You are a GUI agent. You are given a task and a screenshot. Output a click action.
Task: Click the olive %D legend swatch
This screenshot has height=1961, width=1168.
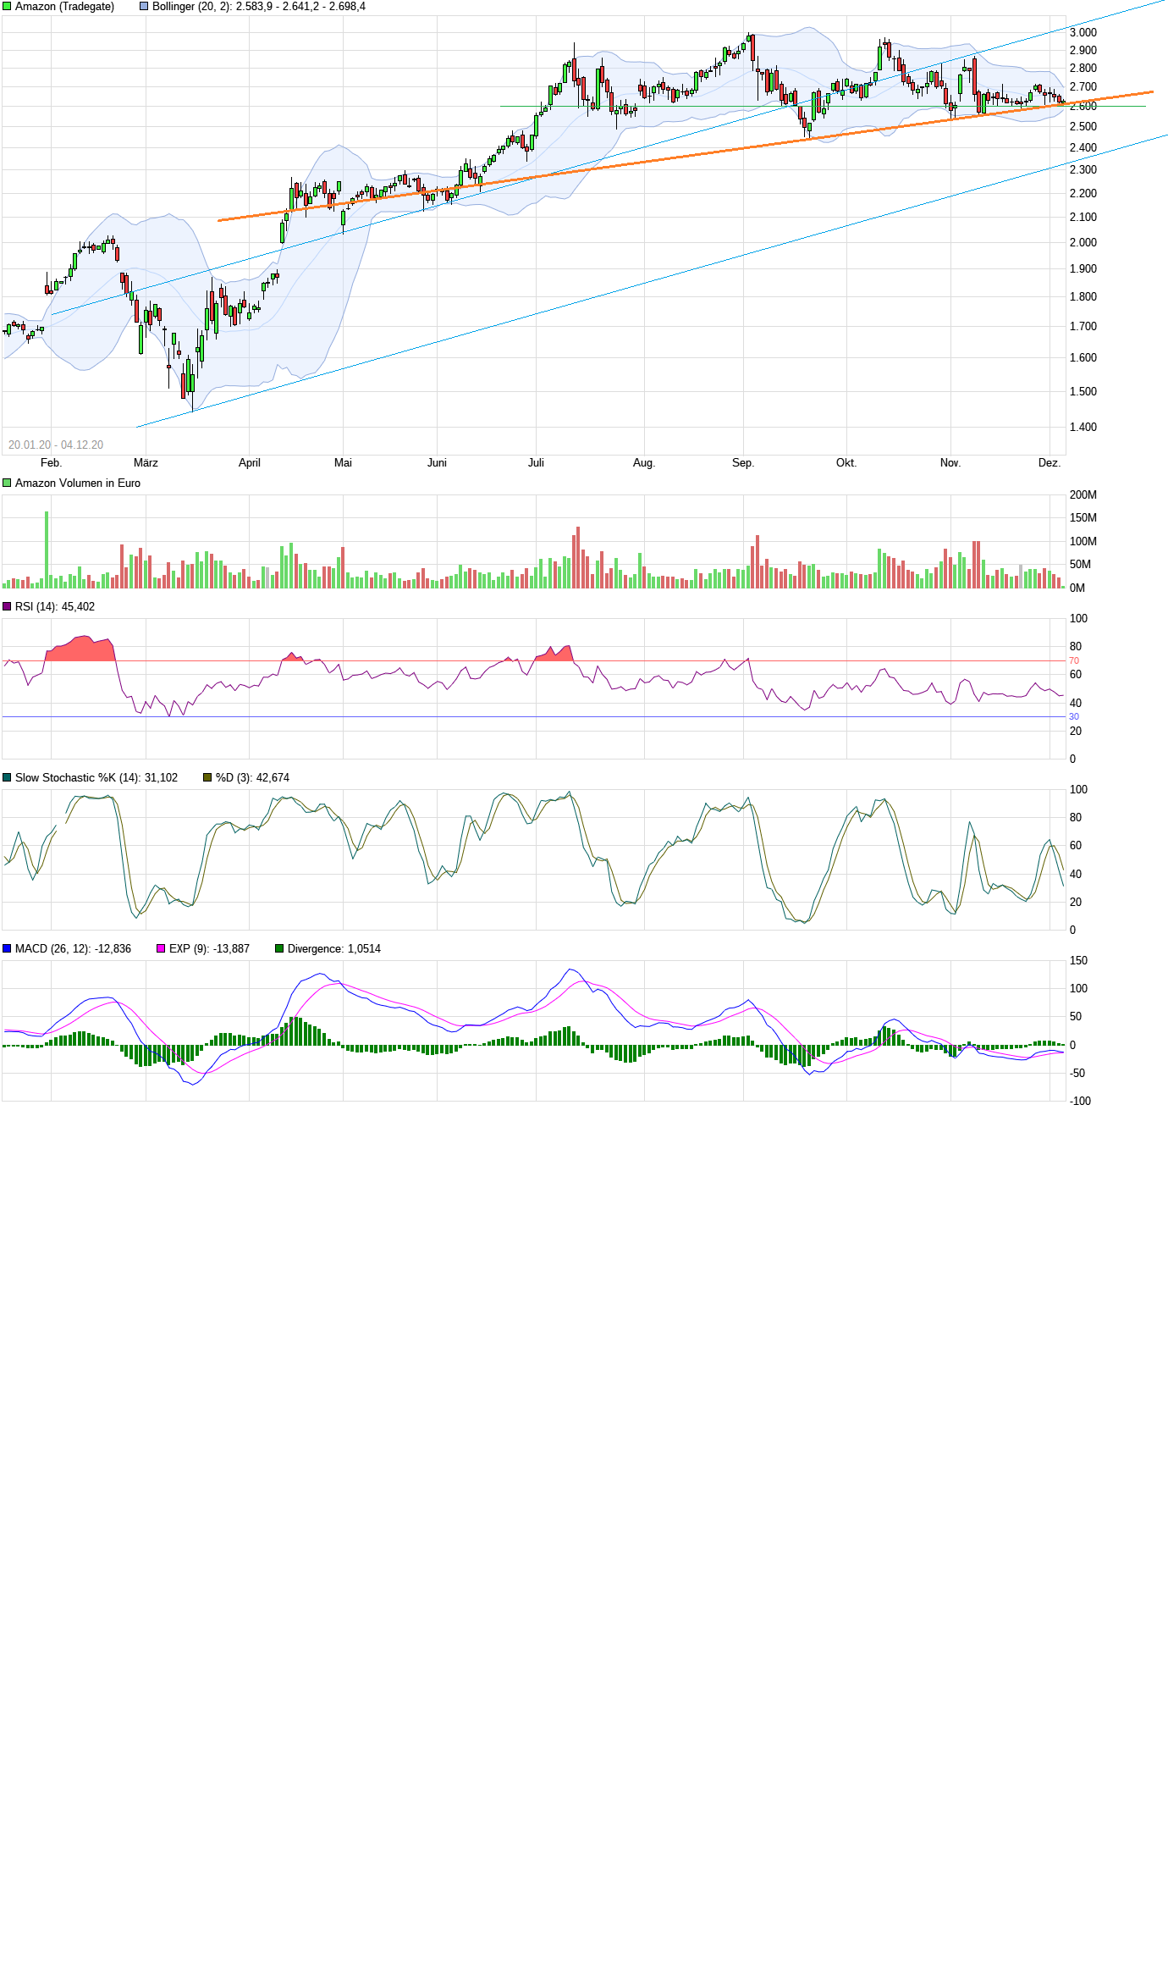click(207, 778)
